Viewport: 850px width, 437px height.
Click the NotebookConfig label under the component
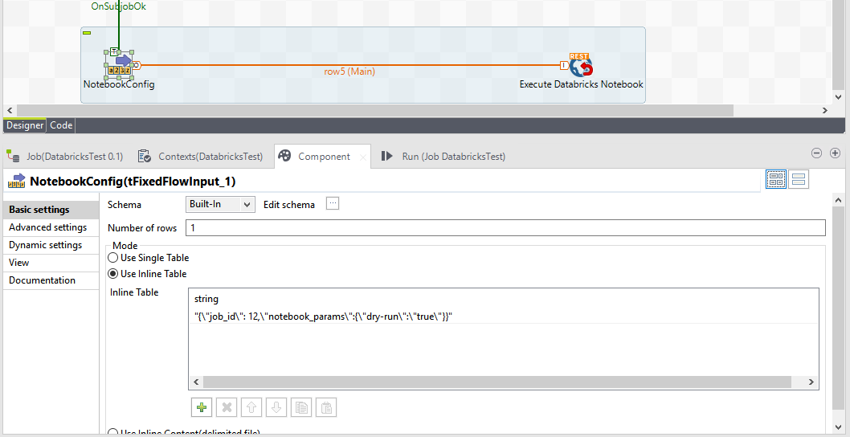pyautogui.click(x=119, y=84)
